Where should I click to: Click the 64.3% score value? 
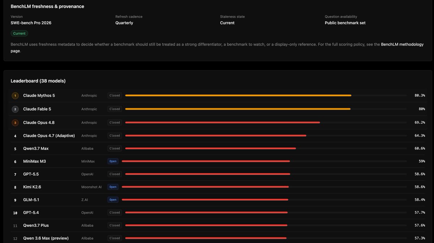tap(420, 136)
